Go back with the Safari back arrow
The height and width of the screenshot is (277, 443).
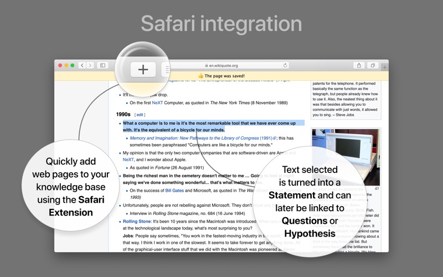pyautogui.click(x=82, y=65)
